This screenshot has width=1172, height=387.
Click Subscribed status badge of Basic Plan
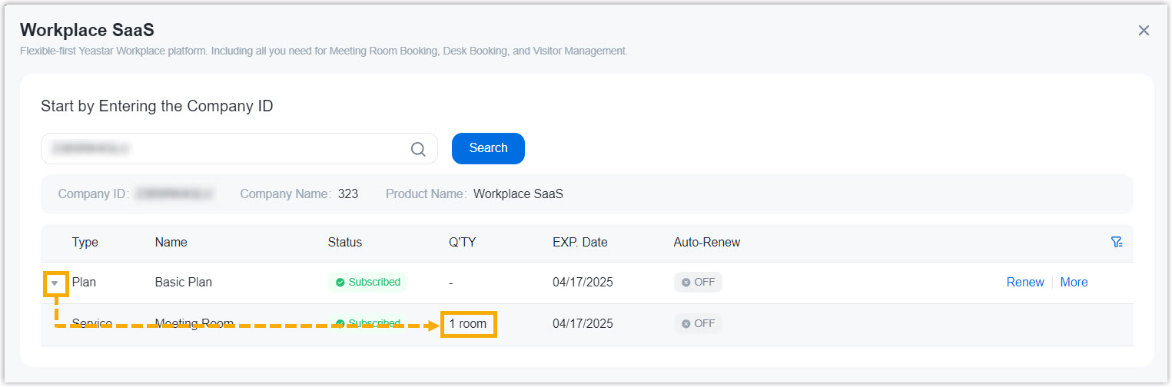pos(367,283)
